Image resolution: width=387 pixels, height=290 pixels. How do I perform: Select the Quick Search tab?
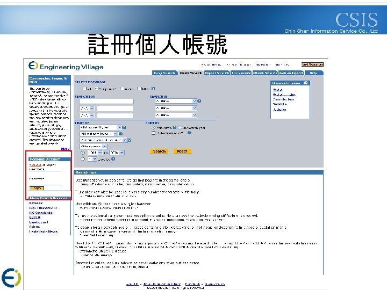click(191, 73)
